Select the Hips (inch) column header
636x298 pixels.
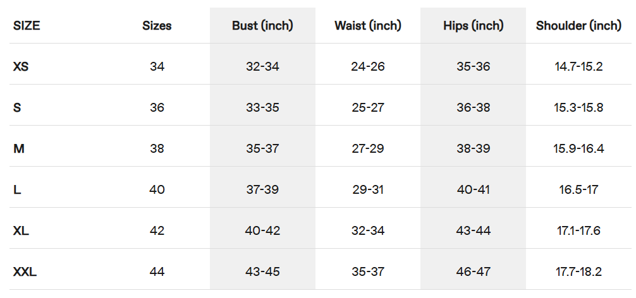(x=474, y=26)
